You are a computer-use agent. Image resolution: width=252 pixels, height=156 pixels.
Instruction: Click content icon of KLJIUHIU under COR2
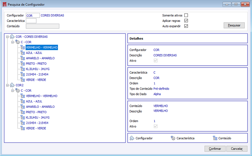(x=23, y=118)
